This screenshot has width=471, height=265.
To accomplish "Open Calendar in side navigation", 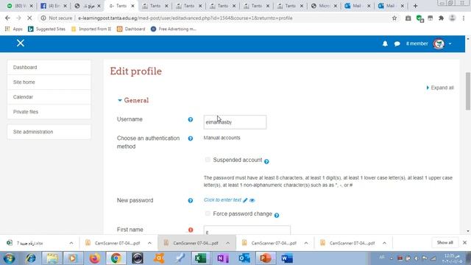I will [x=49, y=97].
